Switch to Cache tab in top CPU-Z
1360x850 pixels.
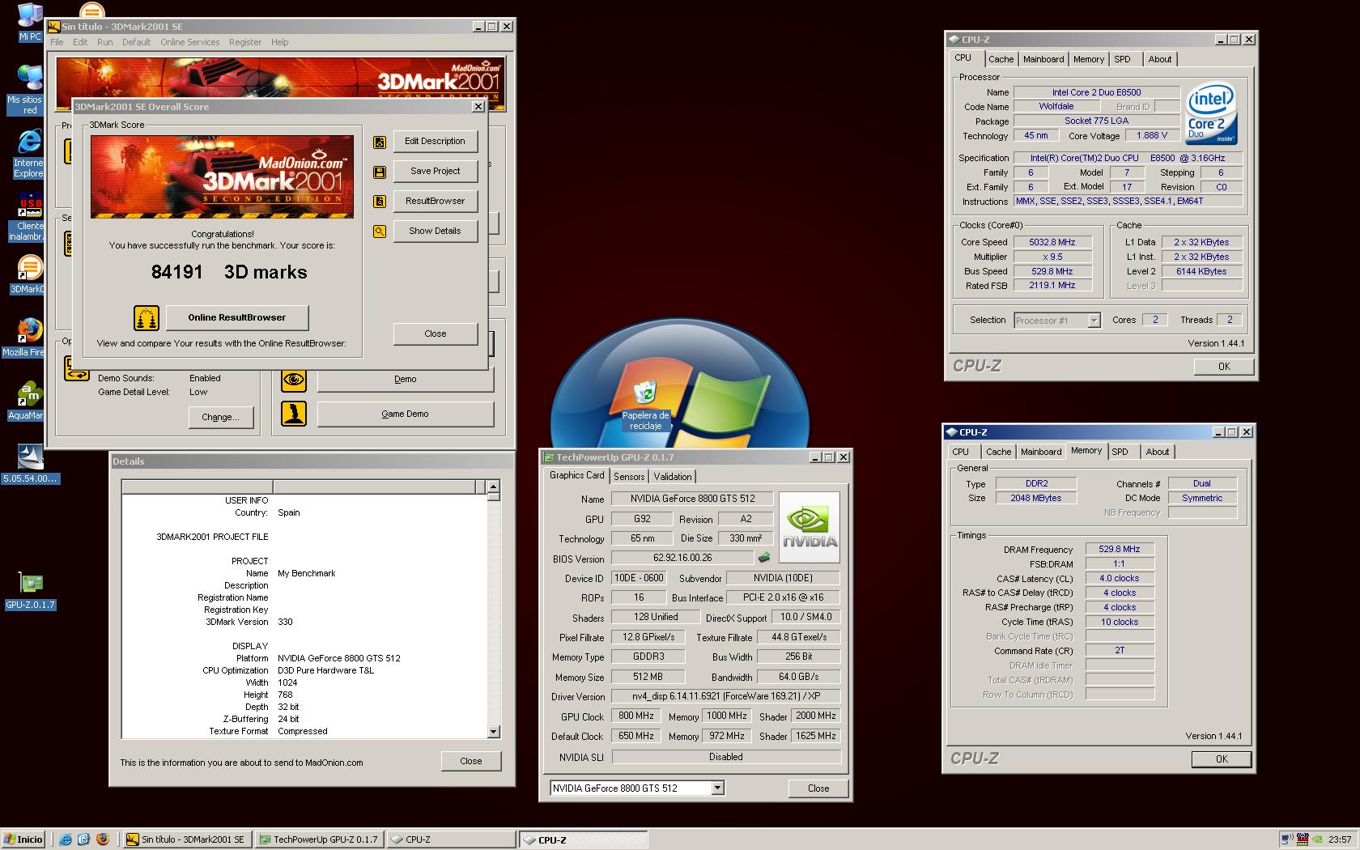[1001, 59]
